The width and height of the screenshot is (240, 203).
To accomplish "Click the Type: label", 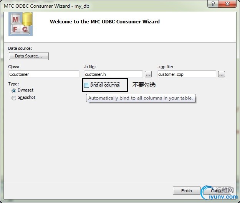I will pyautogui.click(x=13, y=84).
